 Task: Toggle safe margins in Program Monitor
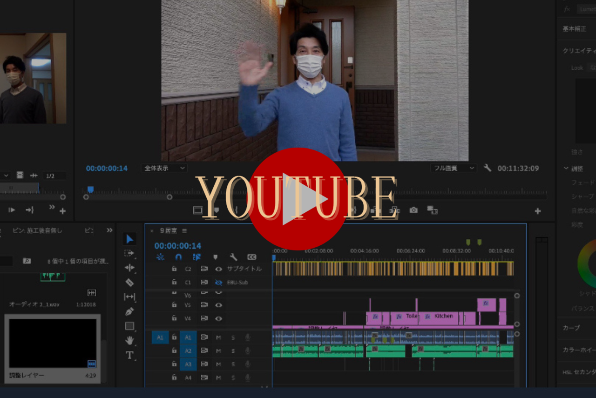pyautogui.click(x=198, y=210)
